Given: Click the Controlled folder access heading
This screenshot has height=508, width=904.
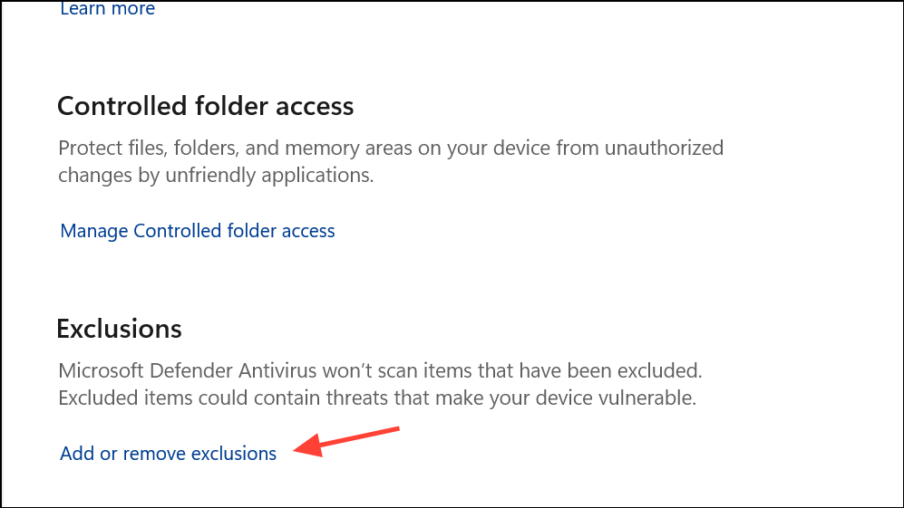Looking at the screenshot, I should 205,106.
